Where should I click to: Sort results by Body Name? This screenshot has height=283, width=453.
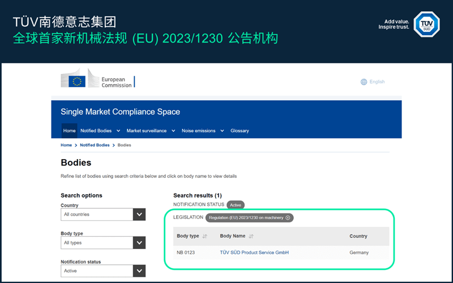tap(250, 236)
